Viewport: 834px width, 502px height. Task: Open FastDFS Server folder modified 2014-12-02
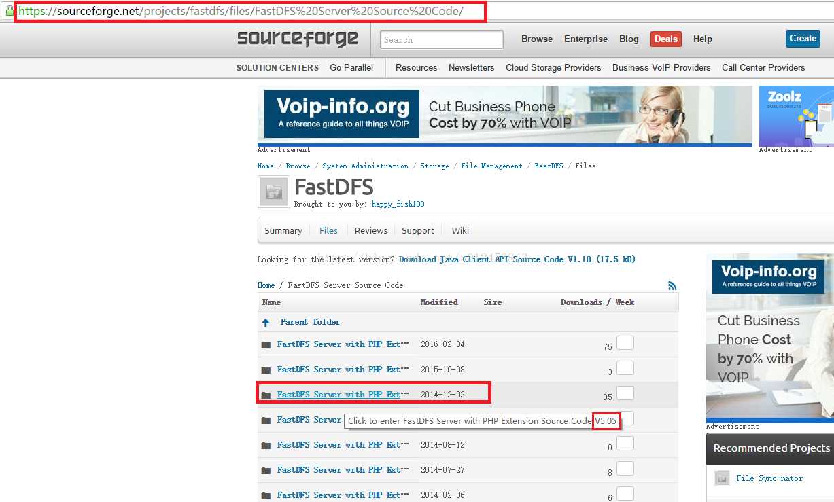coord(343,395)
